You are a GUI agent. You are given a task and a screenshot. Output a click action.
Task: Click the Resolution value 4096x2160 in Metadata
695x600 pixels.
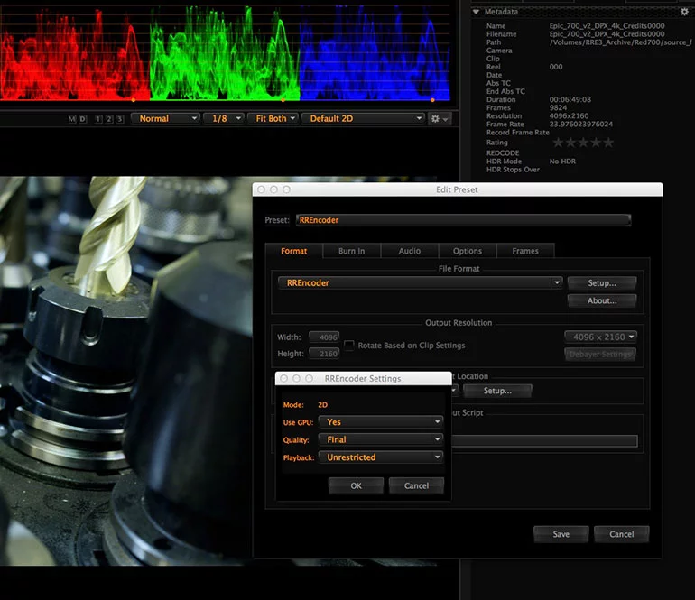[x=570, y=116]
